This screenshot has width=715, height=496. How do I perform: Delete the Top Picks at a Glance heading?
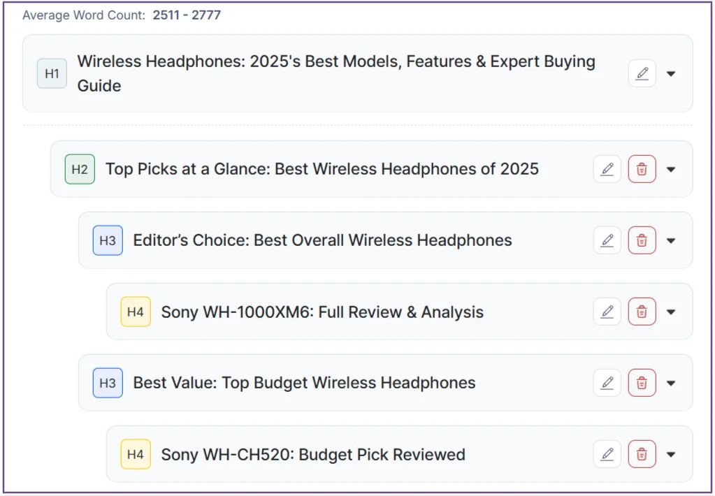tap(642, 169)
